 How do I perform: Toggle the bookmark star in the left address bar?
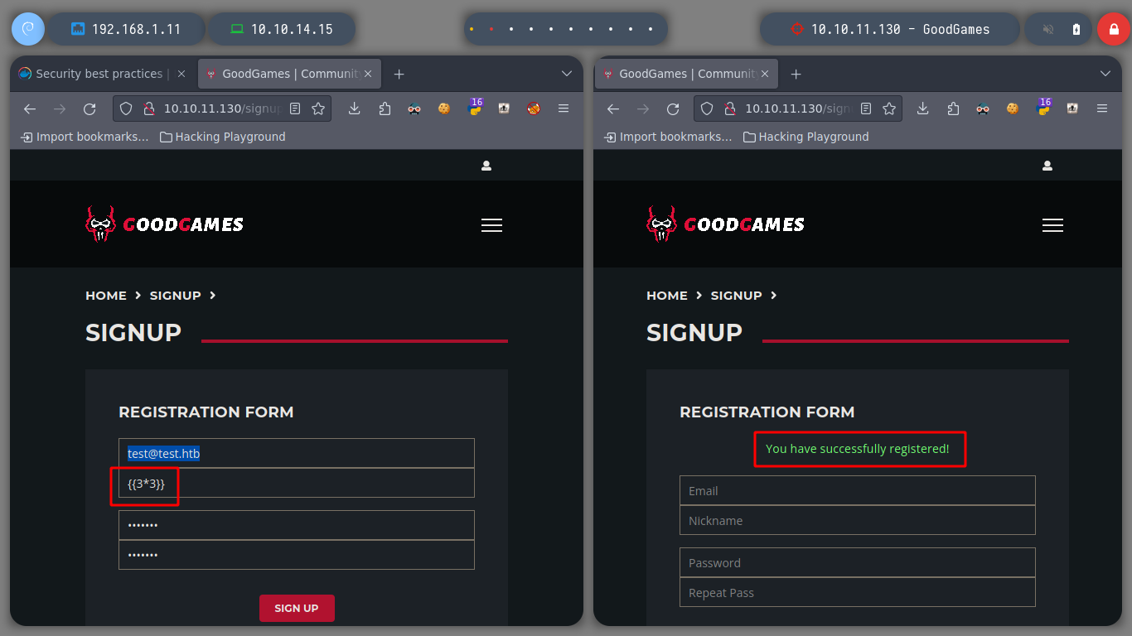point(318,108)
